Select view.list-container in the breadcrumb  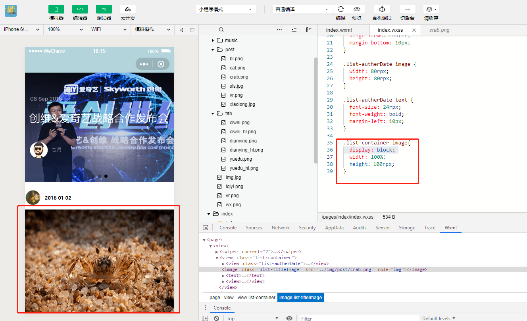click(x=256, y=298)
